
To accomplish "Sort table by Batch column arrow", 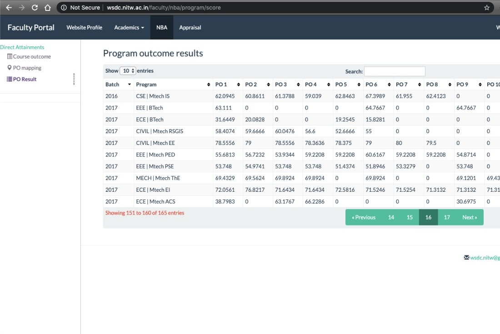I will pos(130,85).
